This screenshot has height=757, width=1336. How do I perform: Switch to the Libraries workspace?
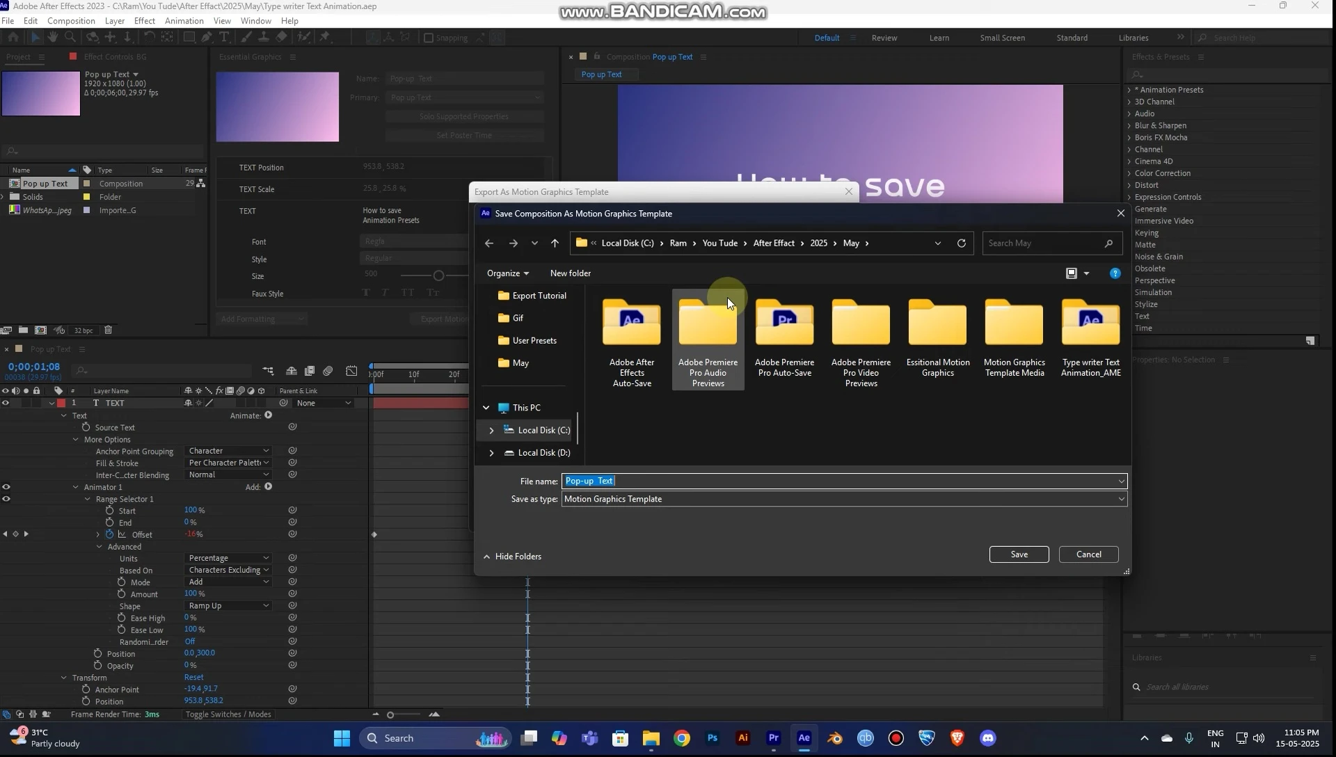tap(1134, 38)
